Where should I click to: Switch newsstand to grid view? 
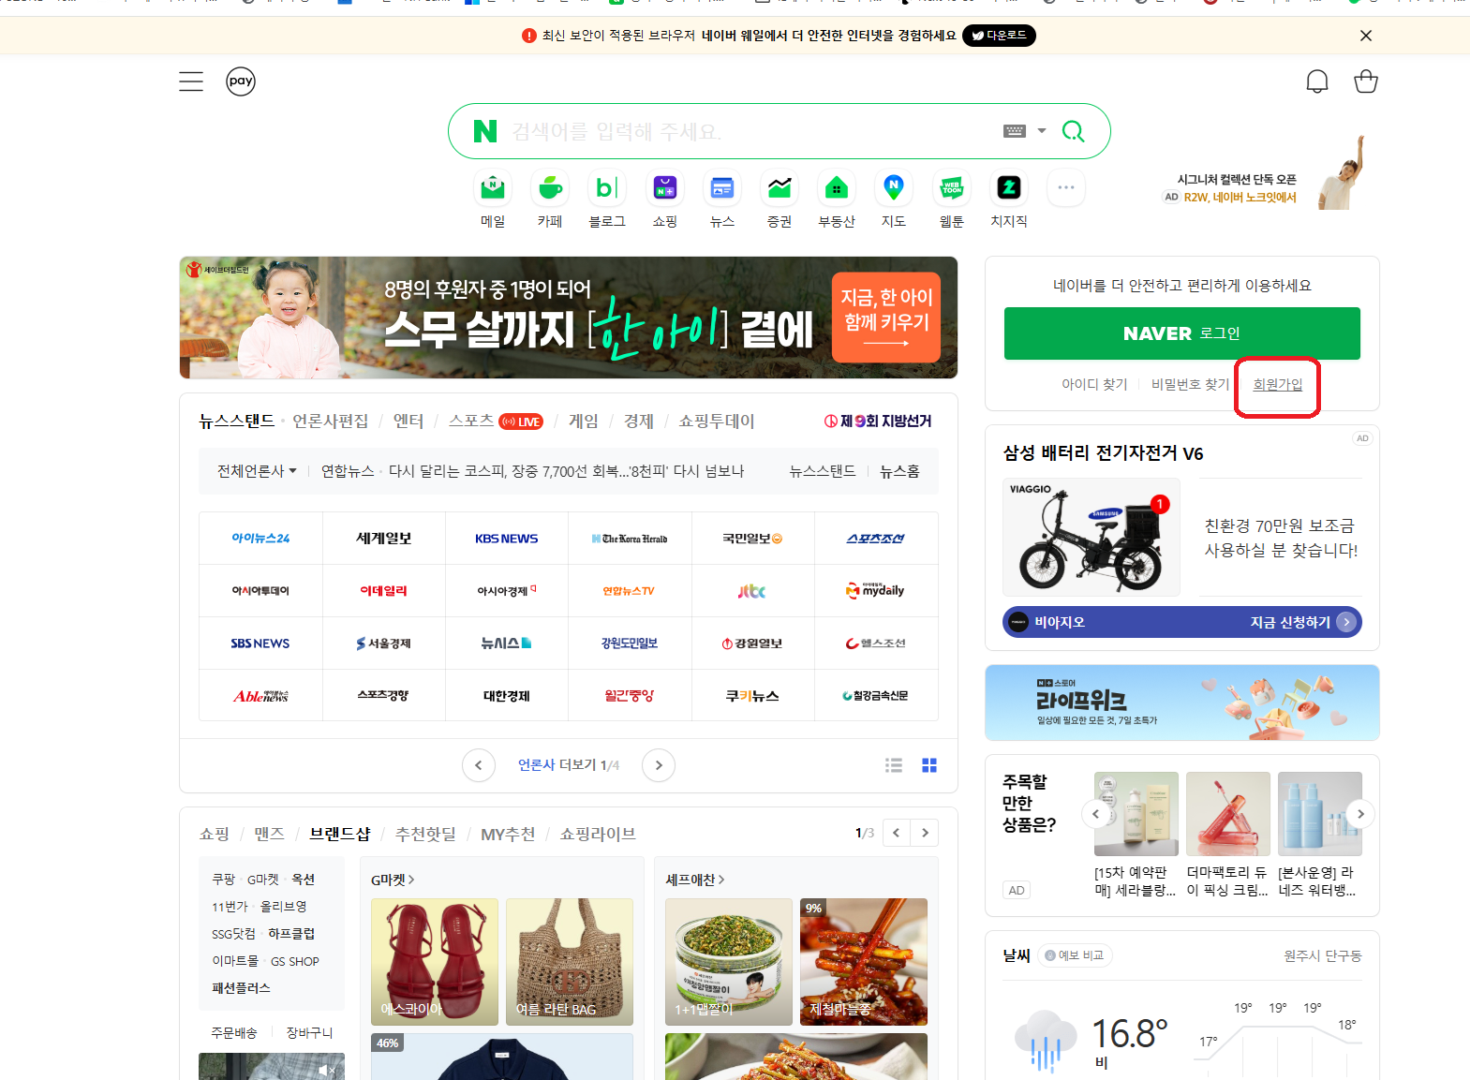click(x=929, y=765)
